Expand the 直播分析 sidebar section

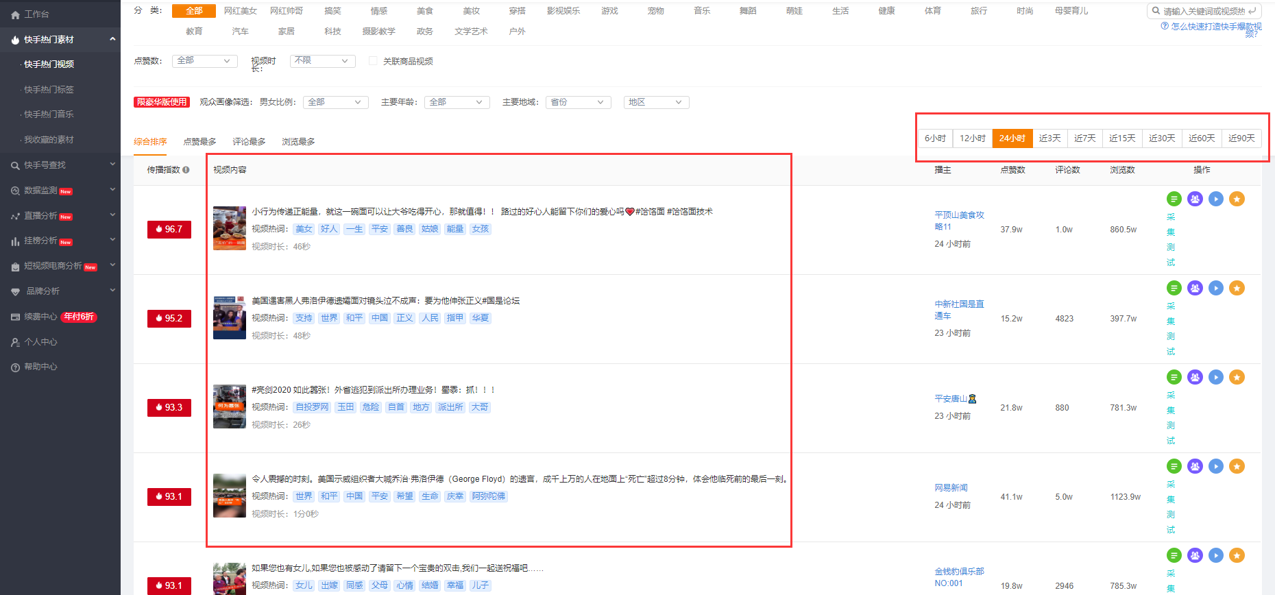pyautogui.click(x=112, y=215)
